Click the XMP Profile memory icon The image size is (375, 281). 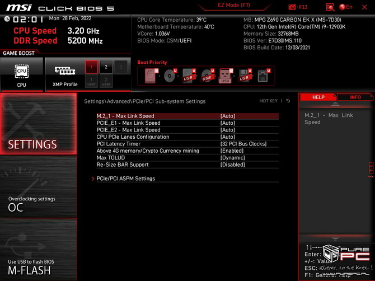65,71
